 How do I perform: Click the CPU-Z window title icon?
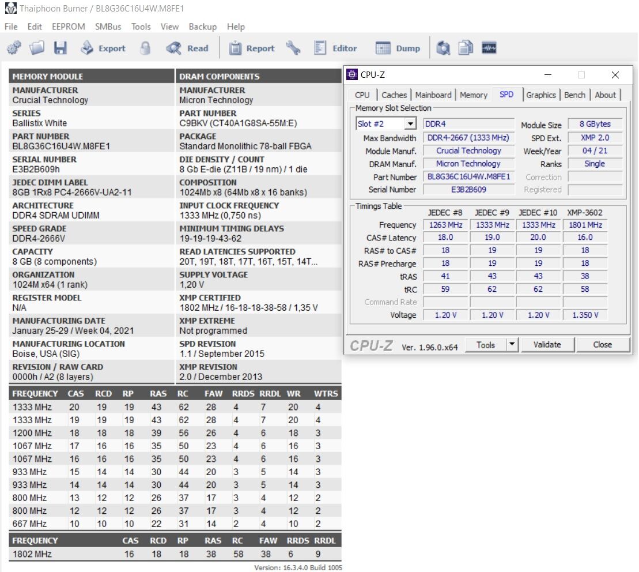point(351,74)
